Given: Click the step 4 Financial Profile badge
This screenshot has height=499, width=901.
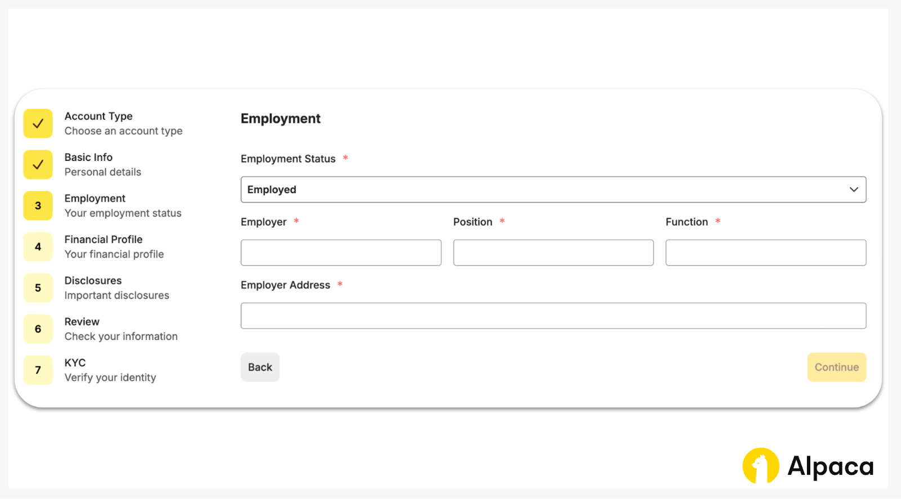Looking at the screenshot, I should click(x=38, y=247).
